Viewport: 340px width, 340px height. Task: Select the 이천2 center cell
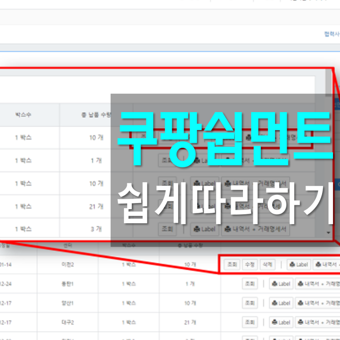coord(68,264)
